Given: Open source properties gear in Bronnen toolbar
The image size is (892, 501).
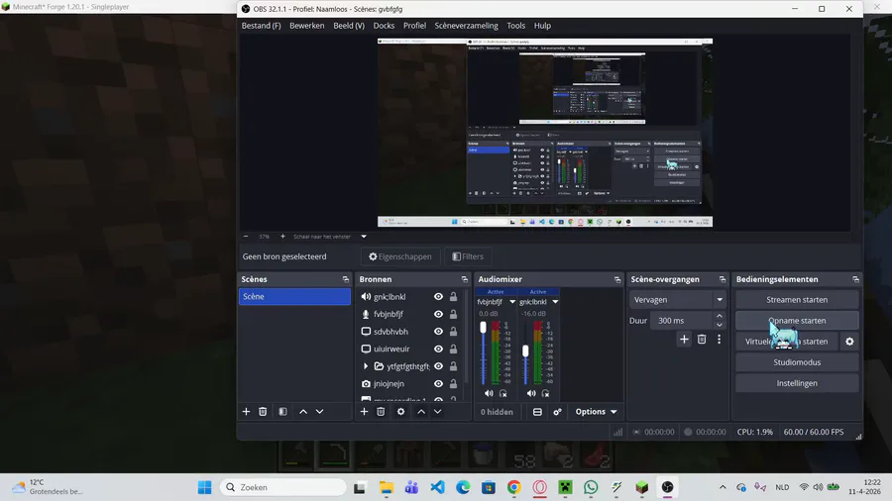Looking at the screenshot, I should tap(400, 411).
